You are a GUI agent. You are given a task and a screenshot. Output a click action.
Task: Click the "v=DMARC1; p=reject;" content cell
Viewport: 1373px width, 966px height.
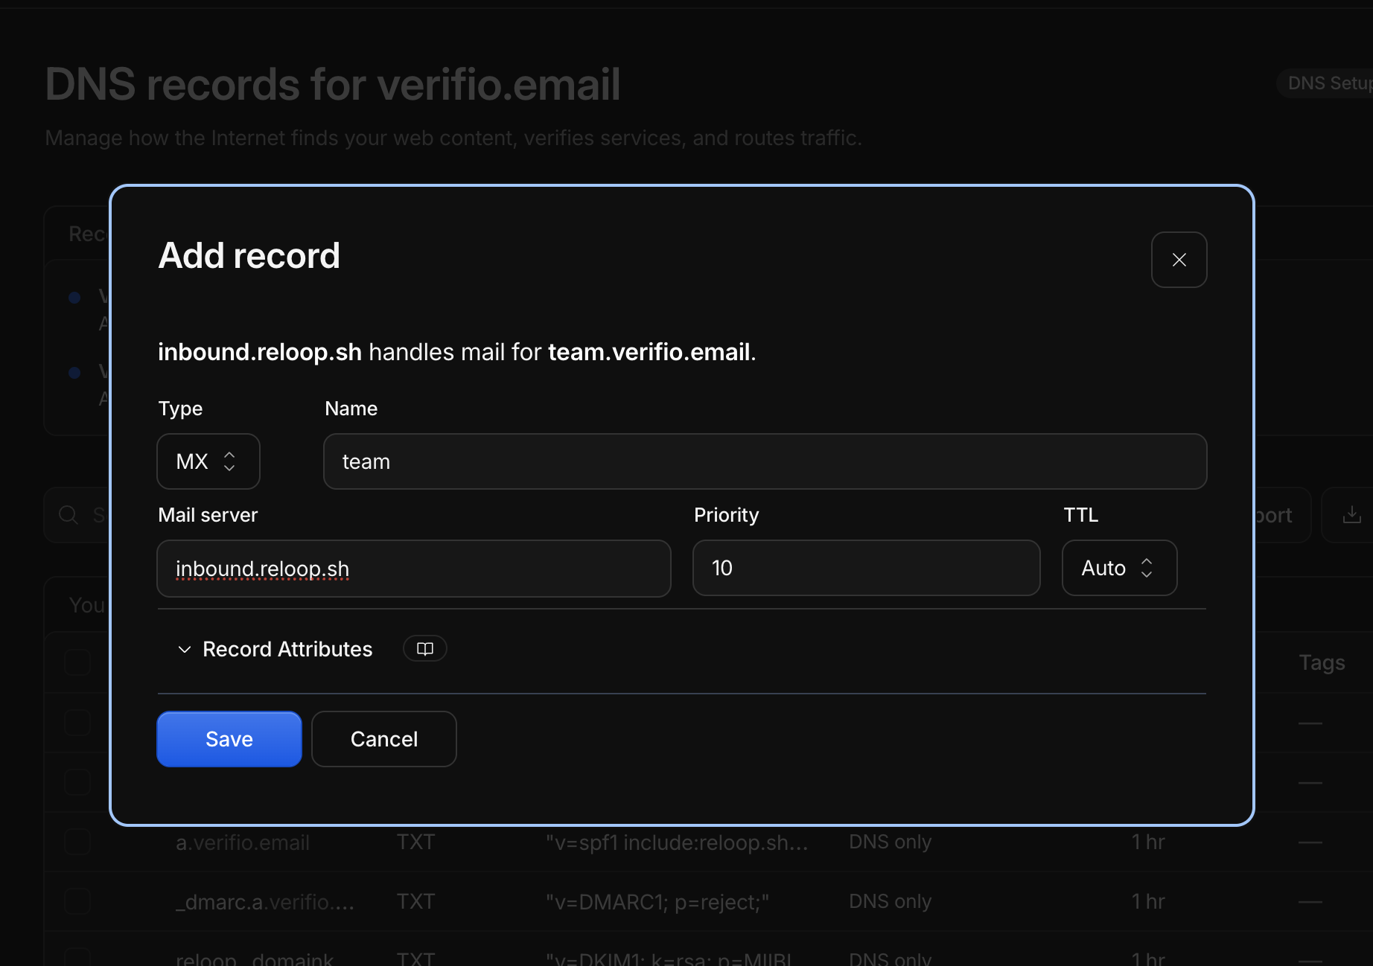click(x=657, y=902)
